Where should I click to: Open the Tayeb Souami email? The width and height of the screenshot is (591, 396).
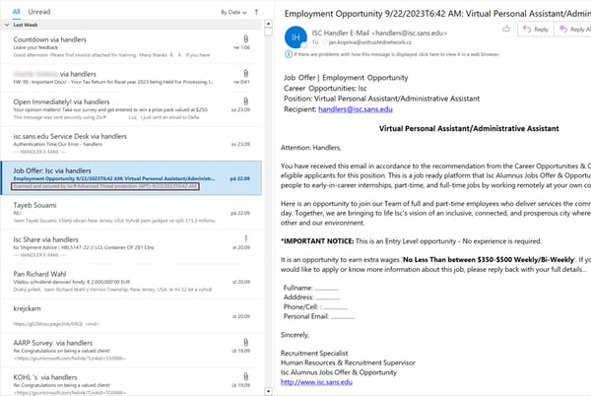coord(131,213)
